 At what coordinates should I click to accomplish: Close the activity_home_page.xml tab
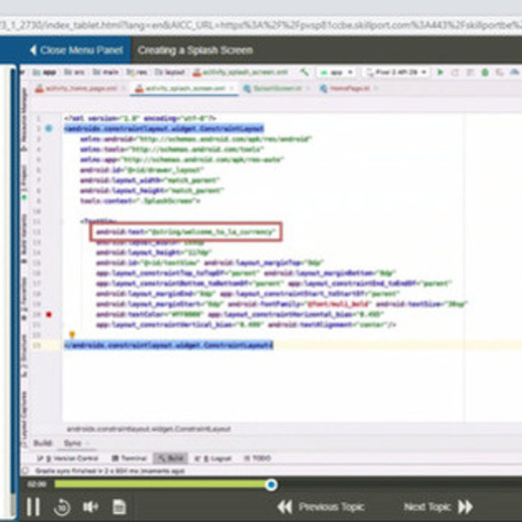click(123, 89)
